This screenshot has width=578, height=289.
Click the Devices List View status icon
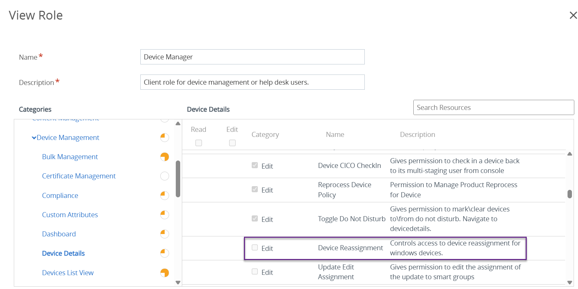pyautogui.click(x=164, y=273)
